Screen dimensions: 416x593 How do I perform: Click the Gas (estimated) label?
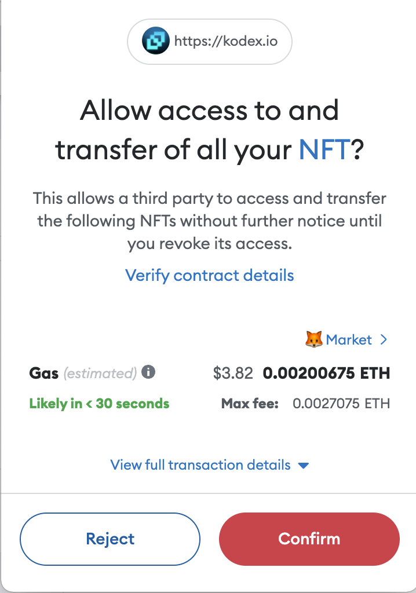pyautogui.click(x=83, y=374)
